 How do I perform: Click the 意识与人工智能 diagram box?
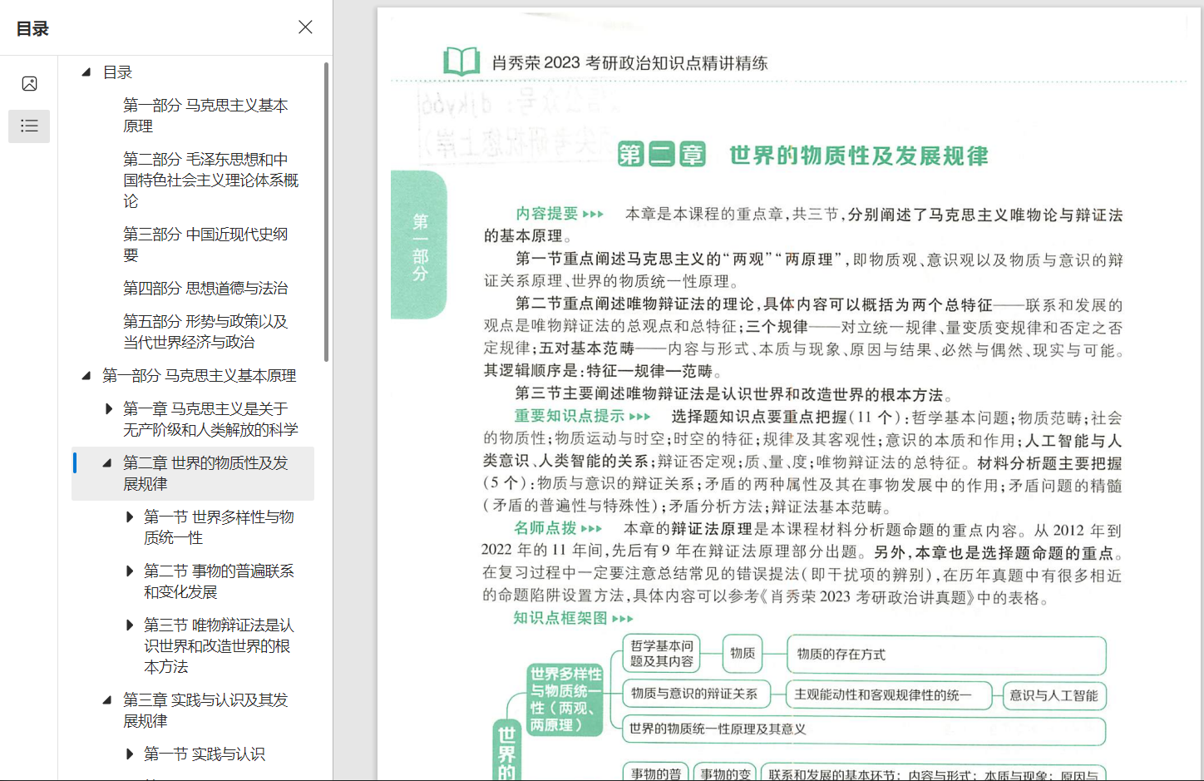click(x=1053, y=695)
